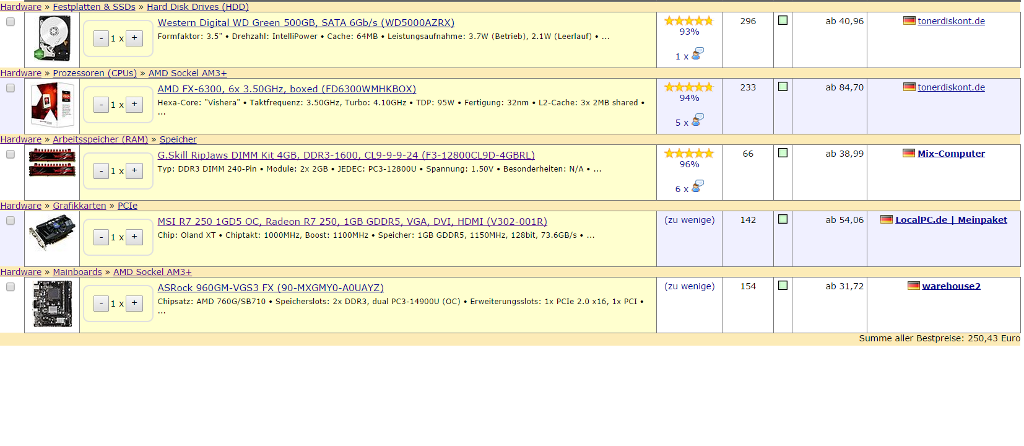
Task: Increase quantity of G.Skill RipJaws kit
Action: click(x=134, y=171)
